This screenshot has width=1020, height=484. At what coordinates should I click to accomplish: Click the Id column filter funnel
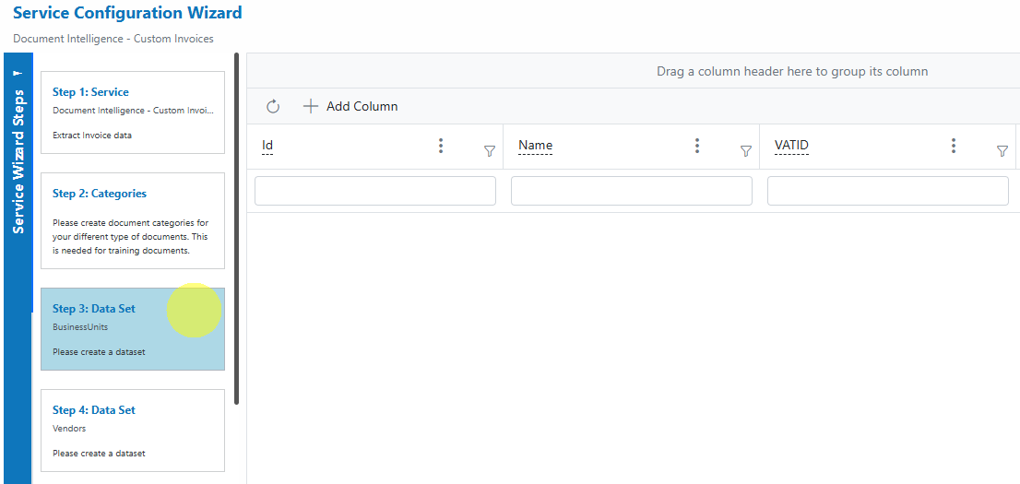[490, 151]
